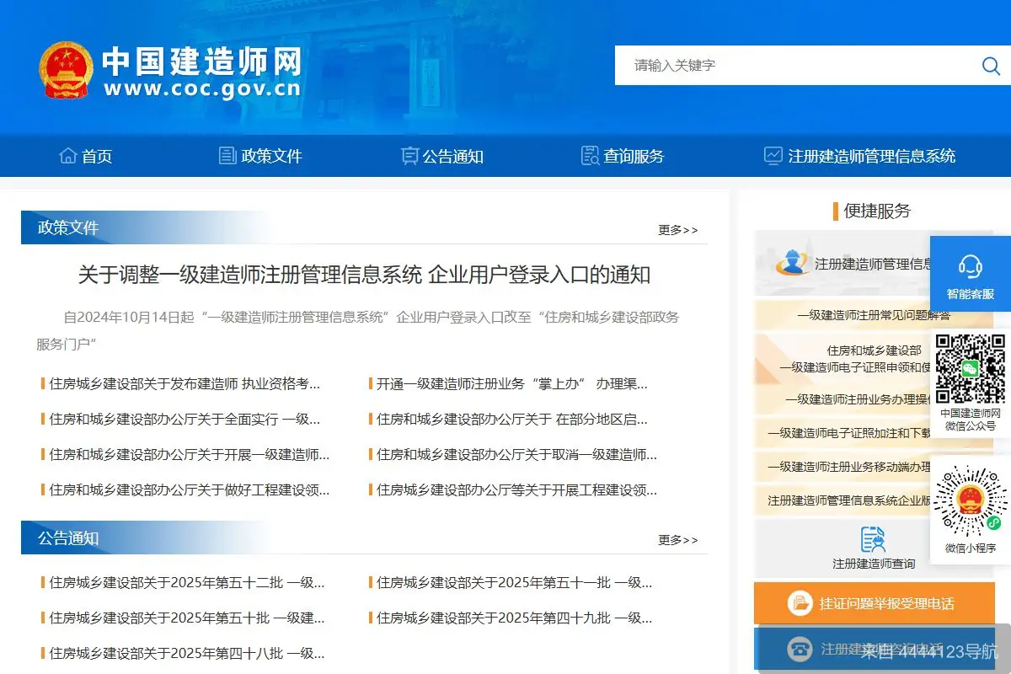This screenshot has width=1011, height=674.
Task: Click the megaphone icon next to 公告通知
Action: pos(409,154)
